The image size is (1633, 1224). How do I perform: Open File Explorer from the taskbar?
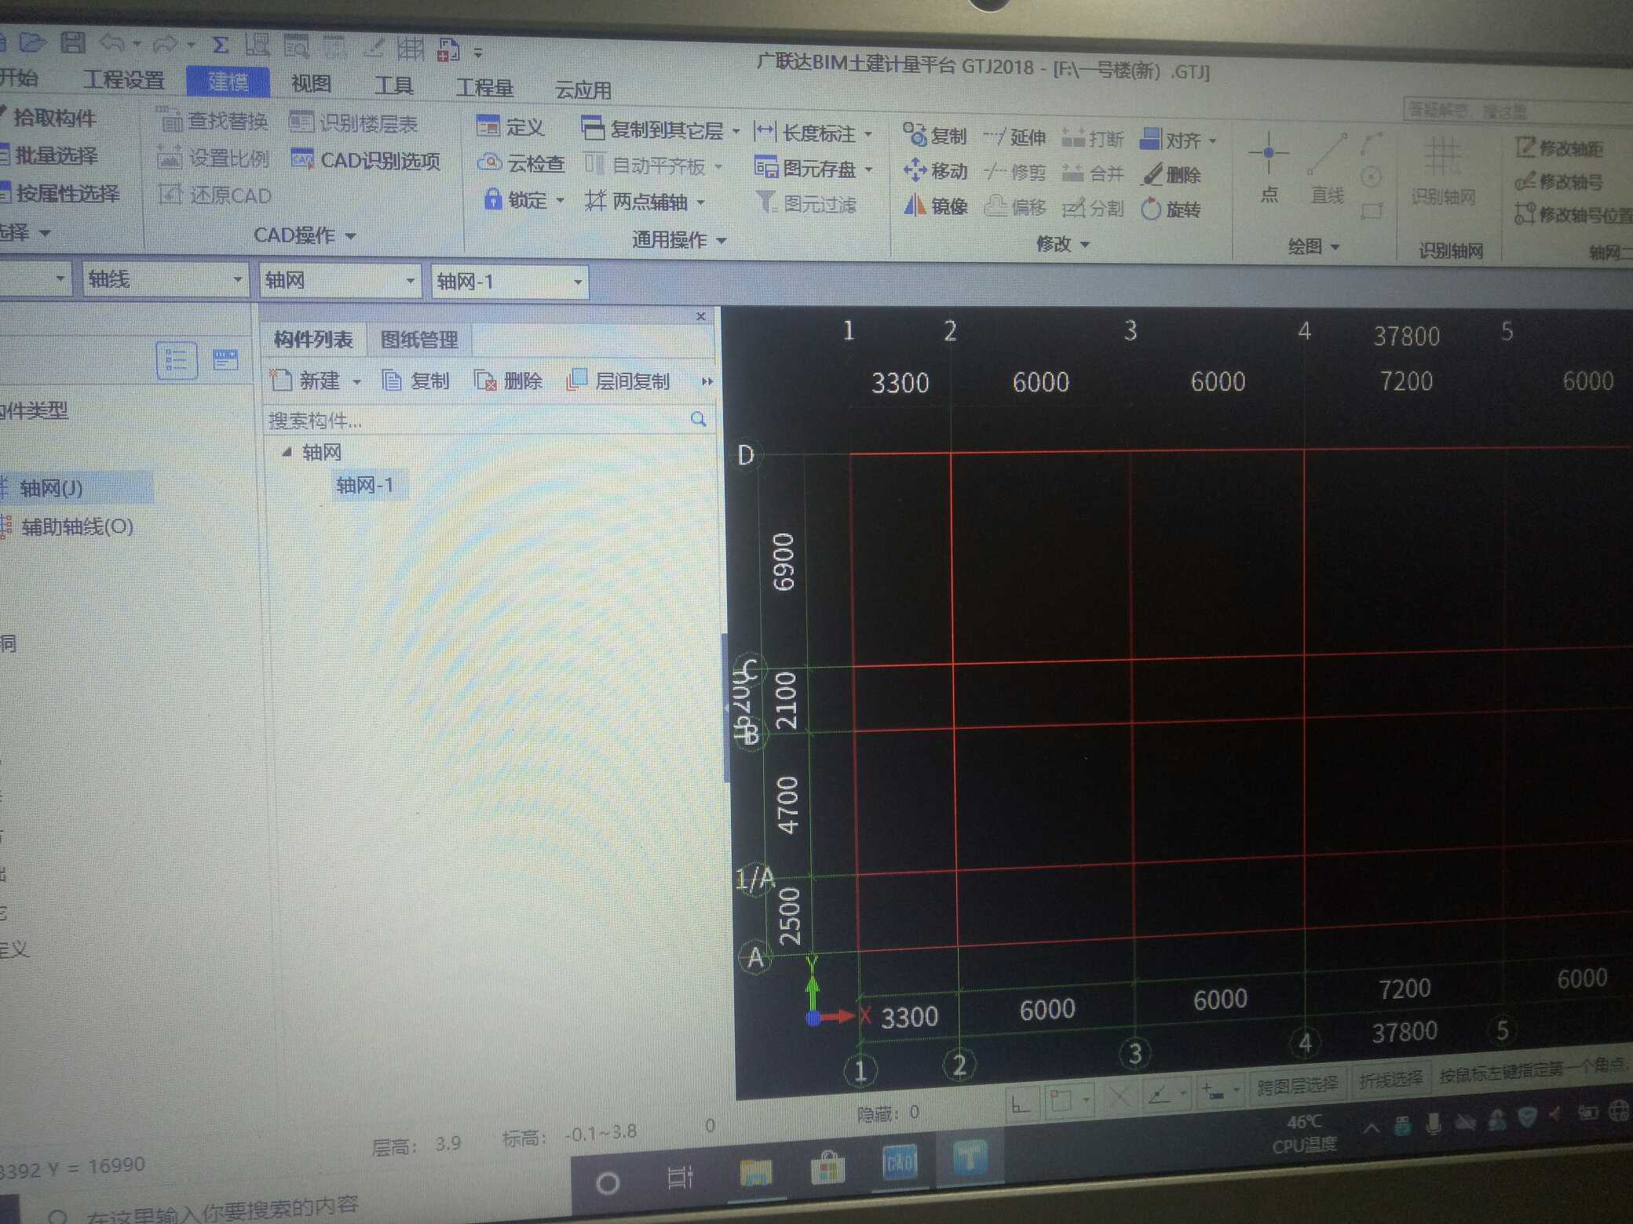click(x=756, y=1172)
